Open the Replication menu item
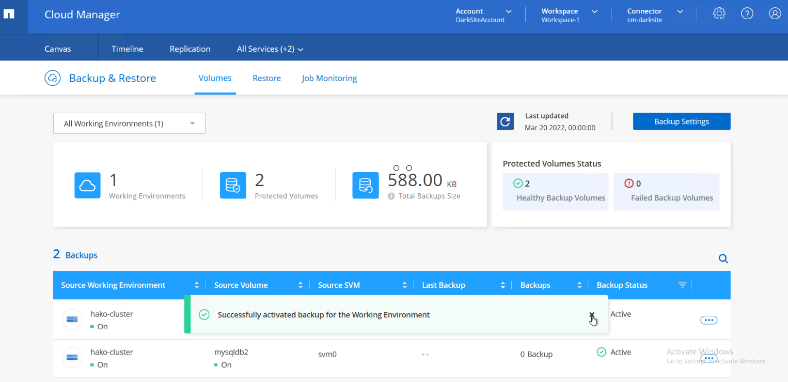The image size is (788, 382). pos(190,49)
